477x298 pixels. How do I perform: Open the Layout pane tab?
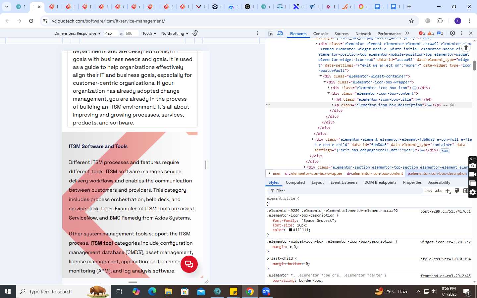coord(318,182)
